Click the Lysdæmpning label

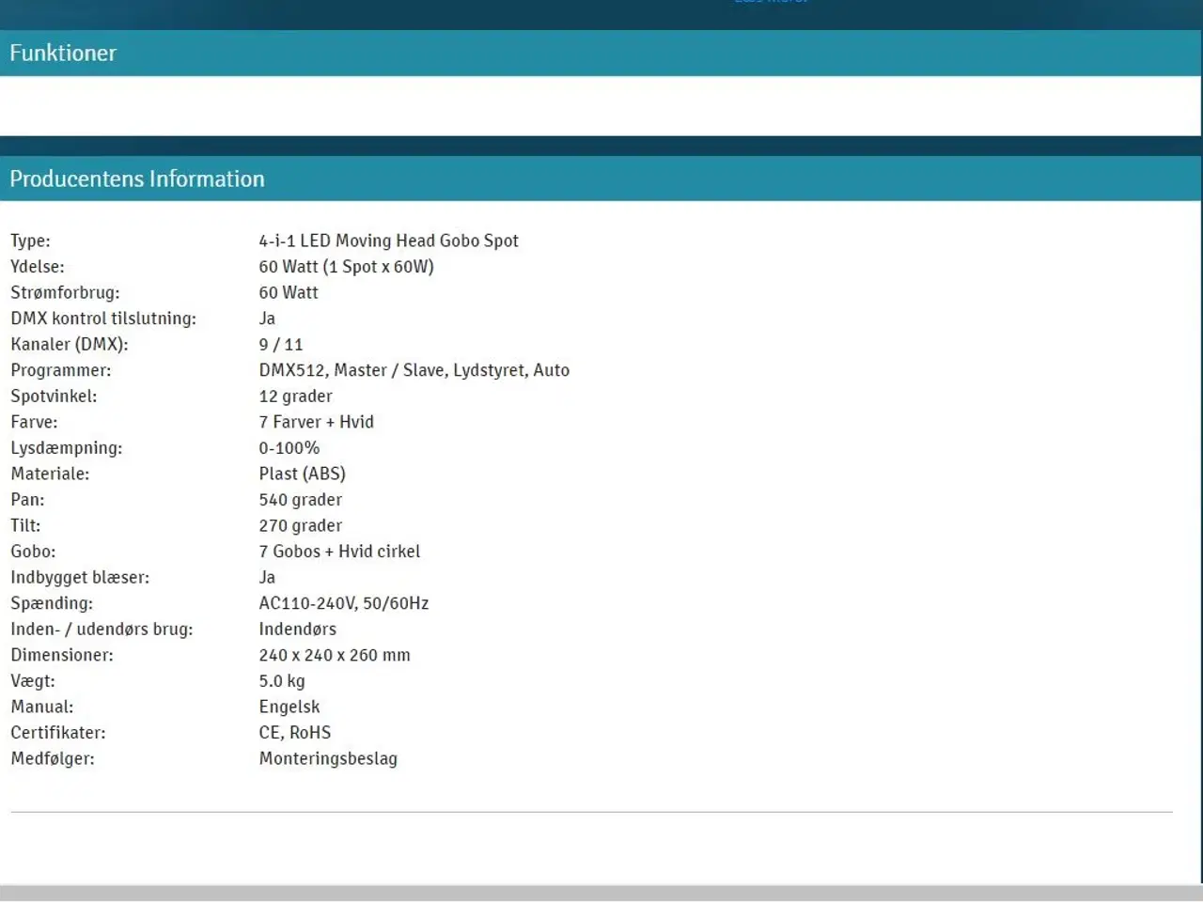pyautogui.click(x=67, y=448)
